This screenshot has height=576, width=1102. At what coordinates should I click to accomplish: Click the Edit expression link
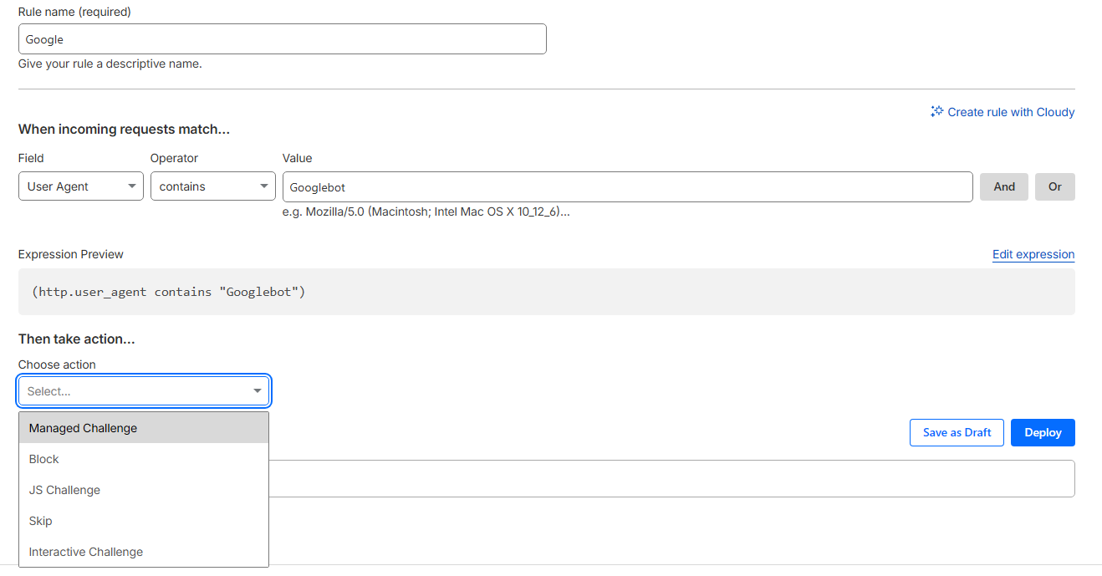click(x=1033, y=254)
